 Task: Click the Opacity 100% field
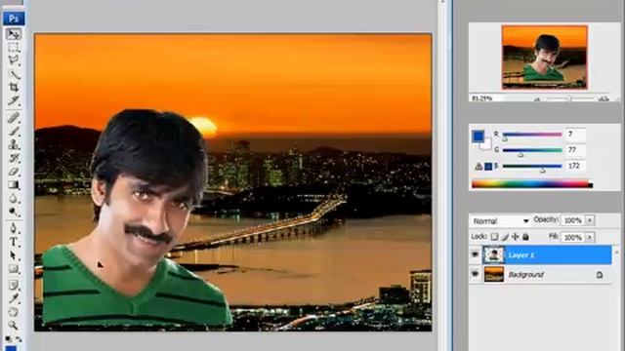click(573, 220)
